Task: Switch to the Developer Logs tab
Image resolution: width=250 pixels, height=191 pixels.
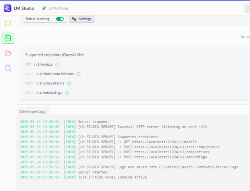Action: pyautogui.click(x=33, y=111)
